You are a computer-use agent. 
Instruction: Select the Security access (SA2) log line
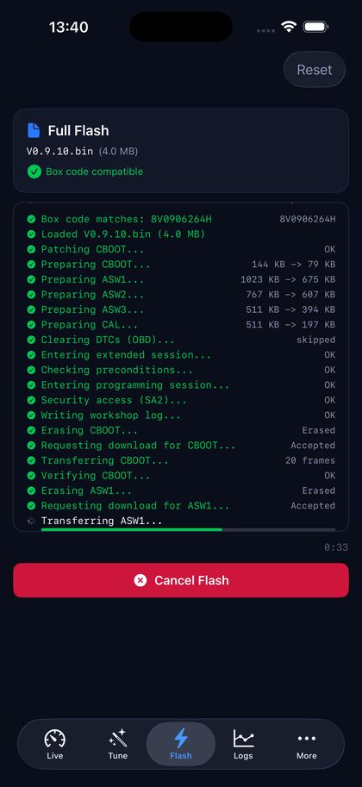181,400
